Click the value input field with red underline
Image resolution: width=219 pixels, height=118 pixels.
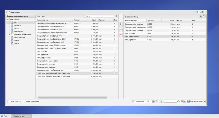coord(170,101)
